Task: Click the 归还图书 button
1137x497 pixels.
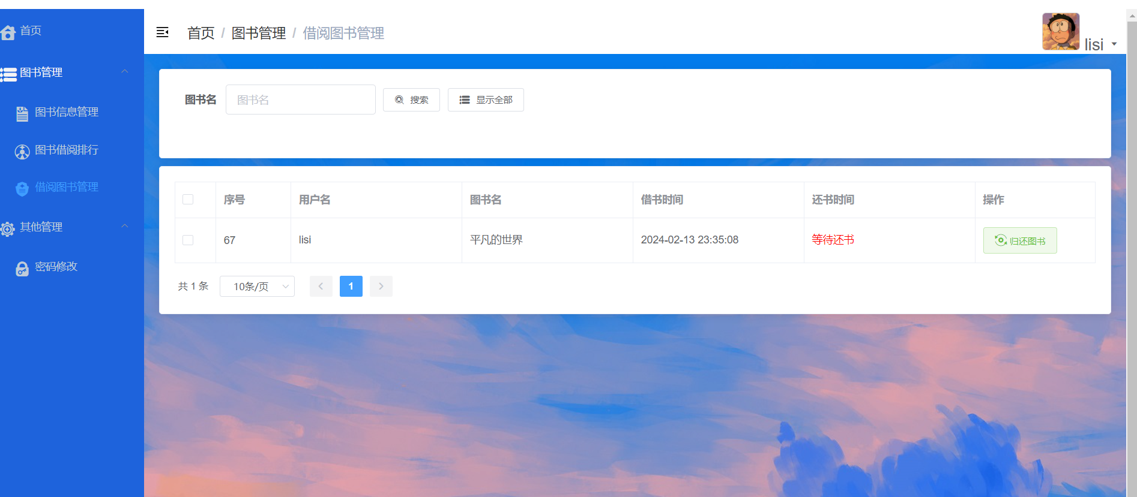Action: (x=1020, y=240)
